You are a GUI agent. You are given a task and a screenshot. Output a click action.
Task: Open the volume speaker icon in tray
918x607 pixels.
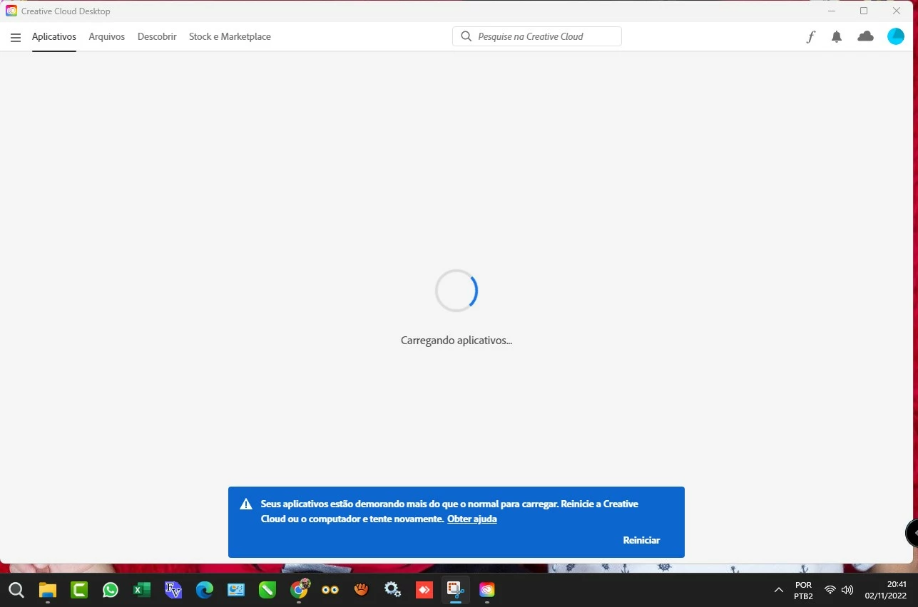coord(847,590)
